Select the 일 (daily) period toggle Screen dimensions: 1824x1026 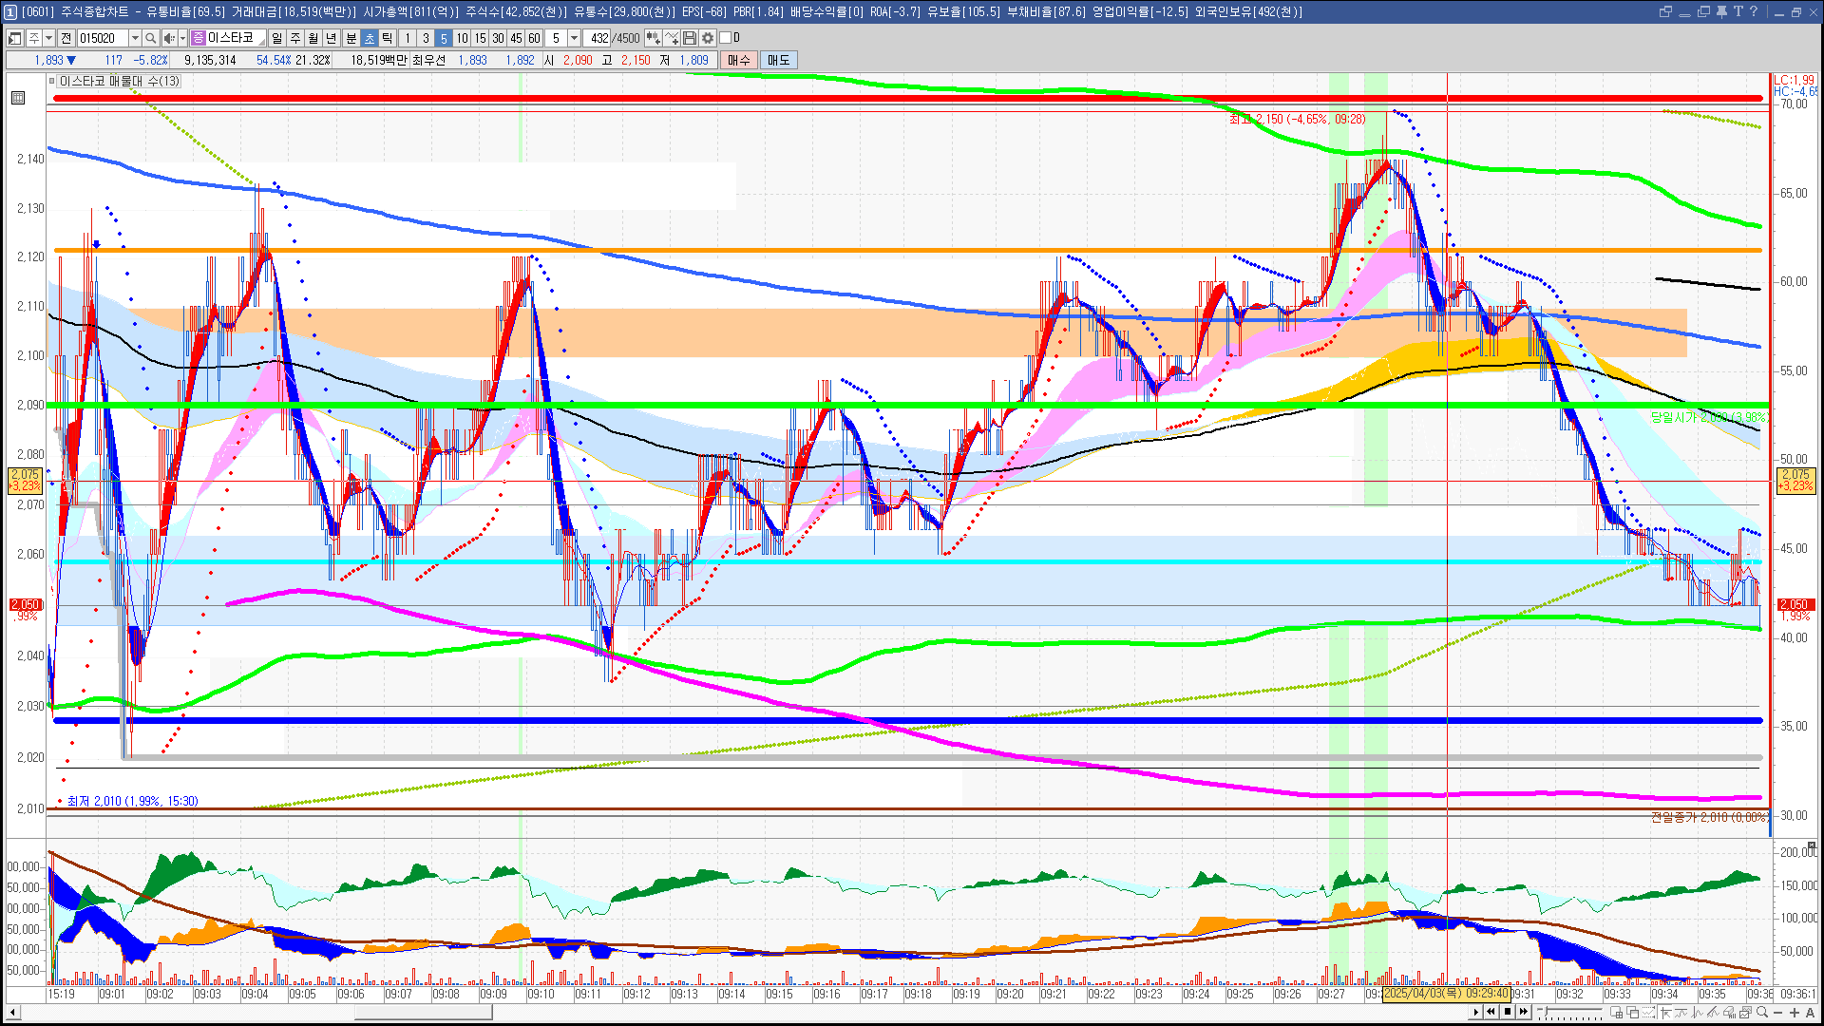tap(276, 38)
